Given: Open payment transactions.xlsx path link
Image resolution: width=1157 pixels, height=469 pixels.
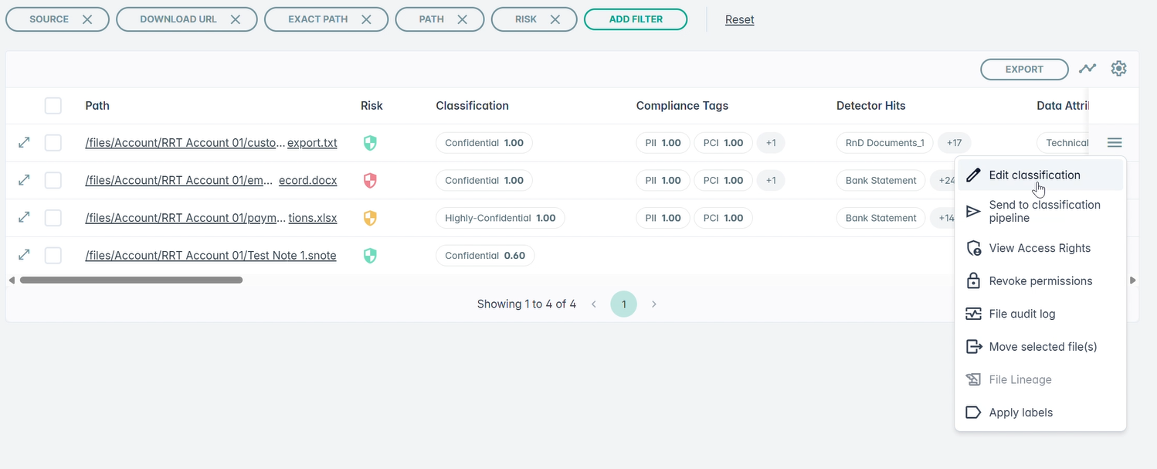Looking at the screenshot, I should click(211, 218).
